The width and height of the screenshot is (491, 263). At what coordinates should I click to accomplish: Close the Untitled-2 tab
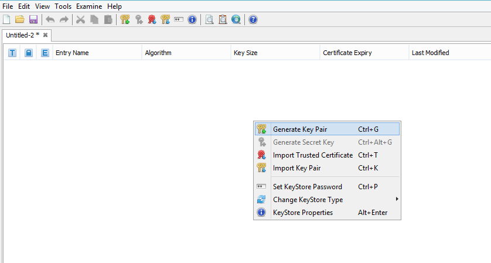(x=46, y=35)
